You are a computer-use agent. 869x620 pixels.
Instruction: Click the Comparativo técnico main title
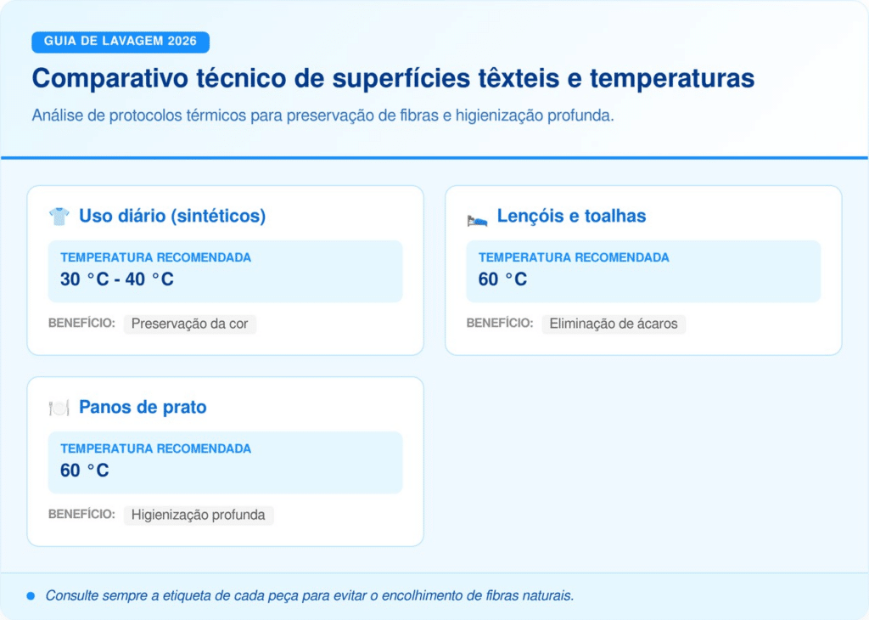[x=393, y=79]
